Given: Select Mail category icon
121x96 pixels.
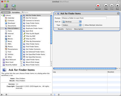Looking at the screenshot, I should pos(6,36).
